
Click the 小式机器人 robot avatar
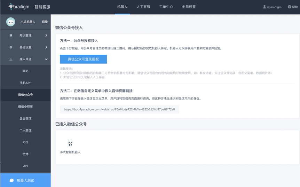point(11,22)
